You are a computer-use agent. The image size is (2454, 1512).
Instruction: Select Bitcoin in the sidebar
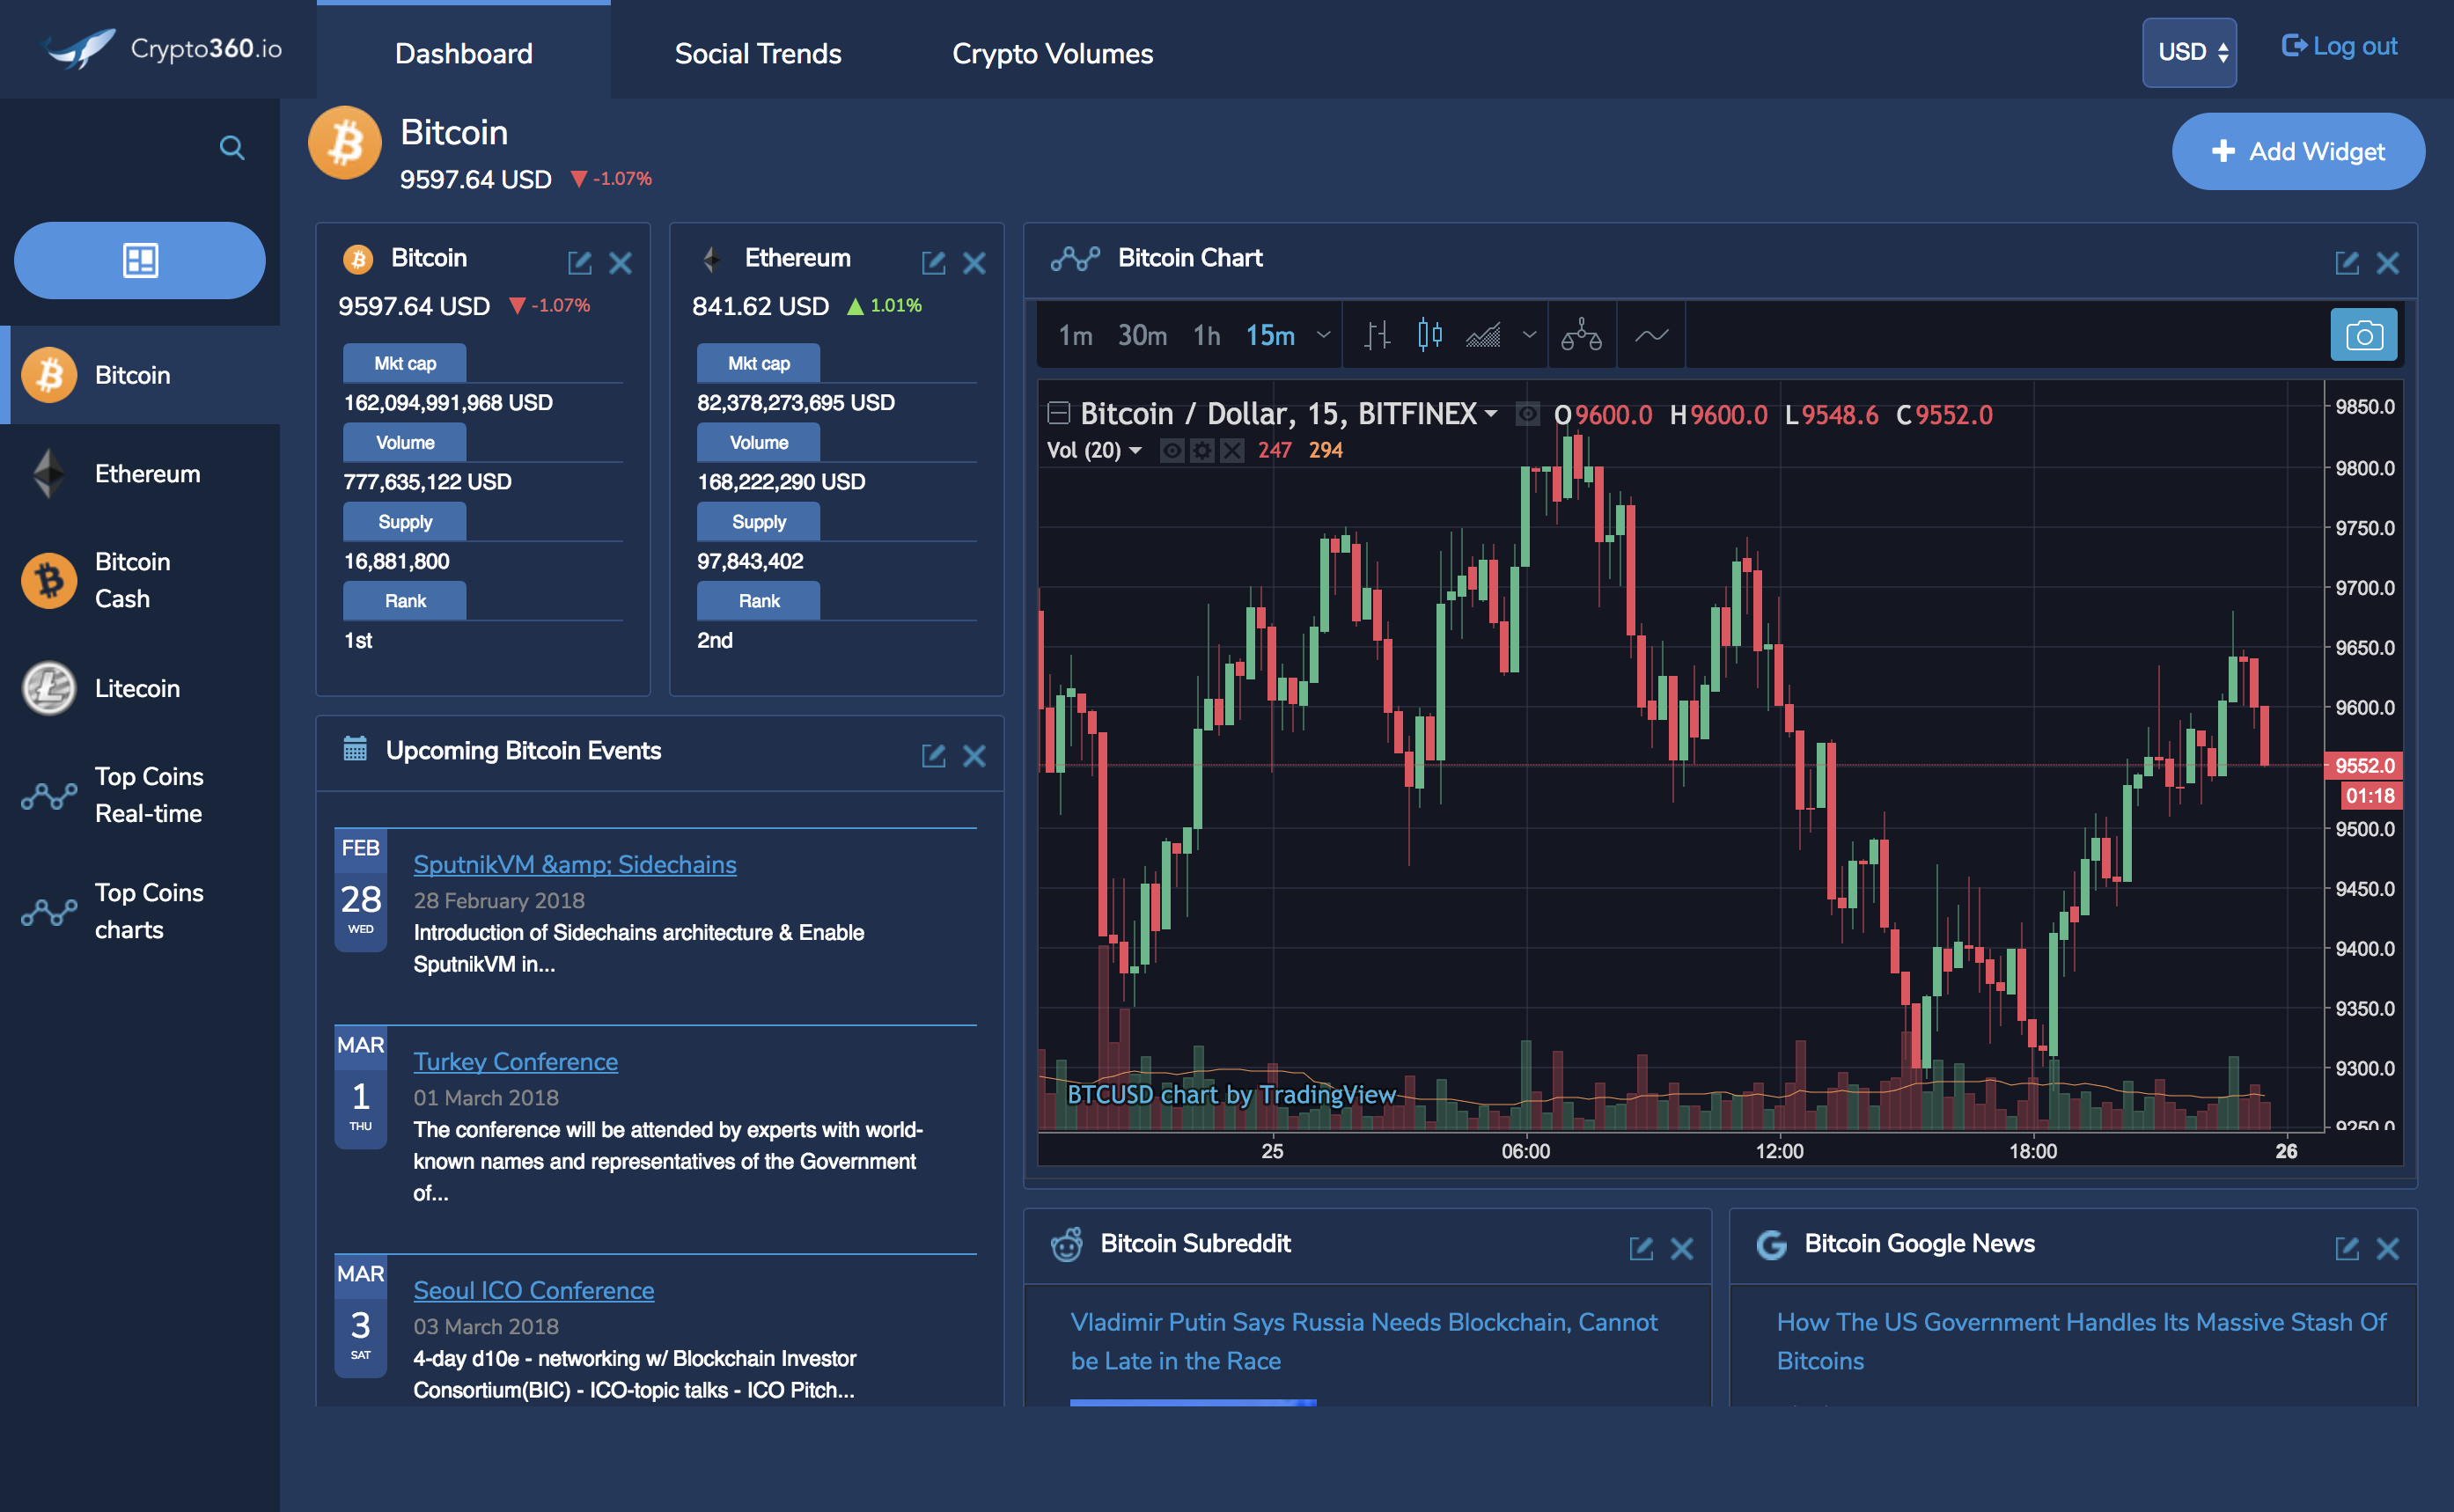[x=140, y=375]
